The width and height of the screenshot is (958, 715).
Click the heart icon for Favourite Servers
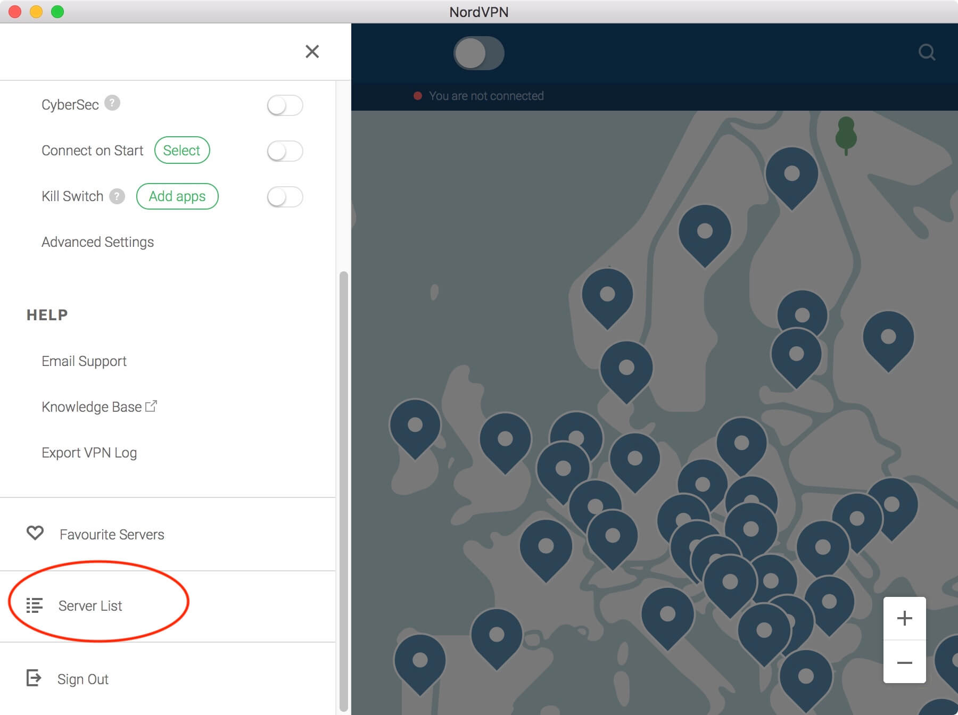35,533
